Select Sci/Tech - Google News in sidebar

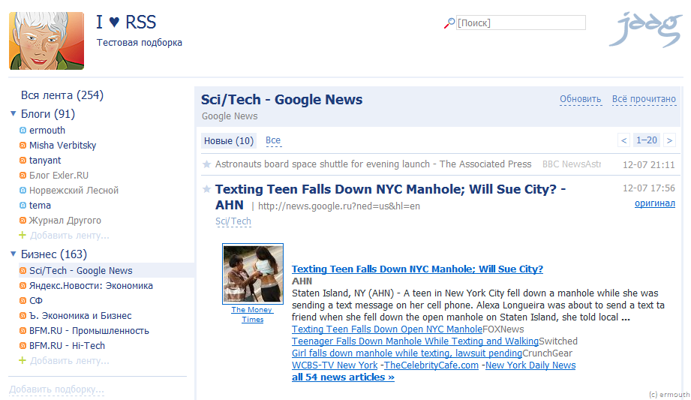[80, 270]
